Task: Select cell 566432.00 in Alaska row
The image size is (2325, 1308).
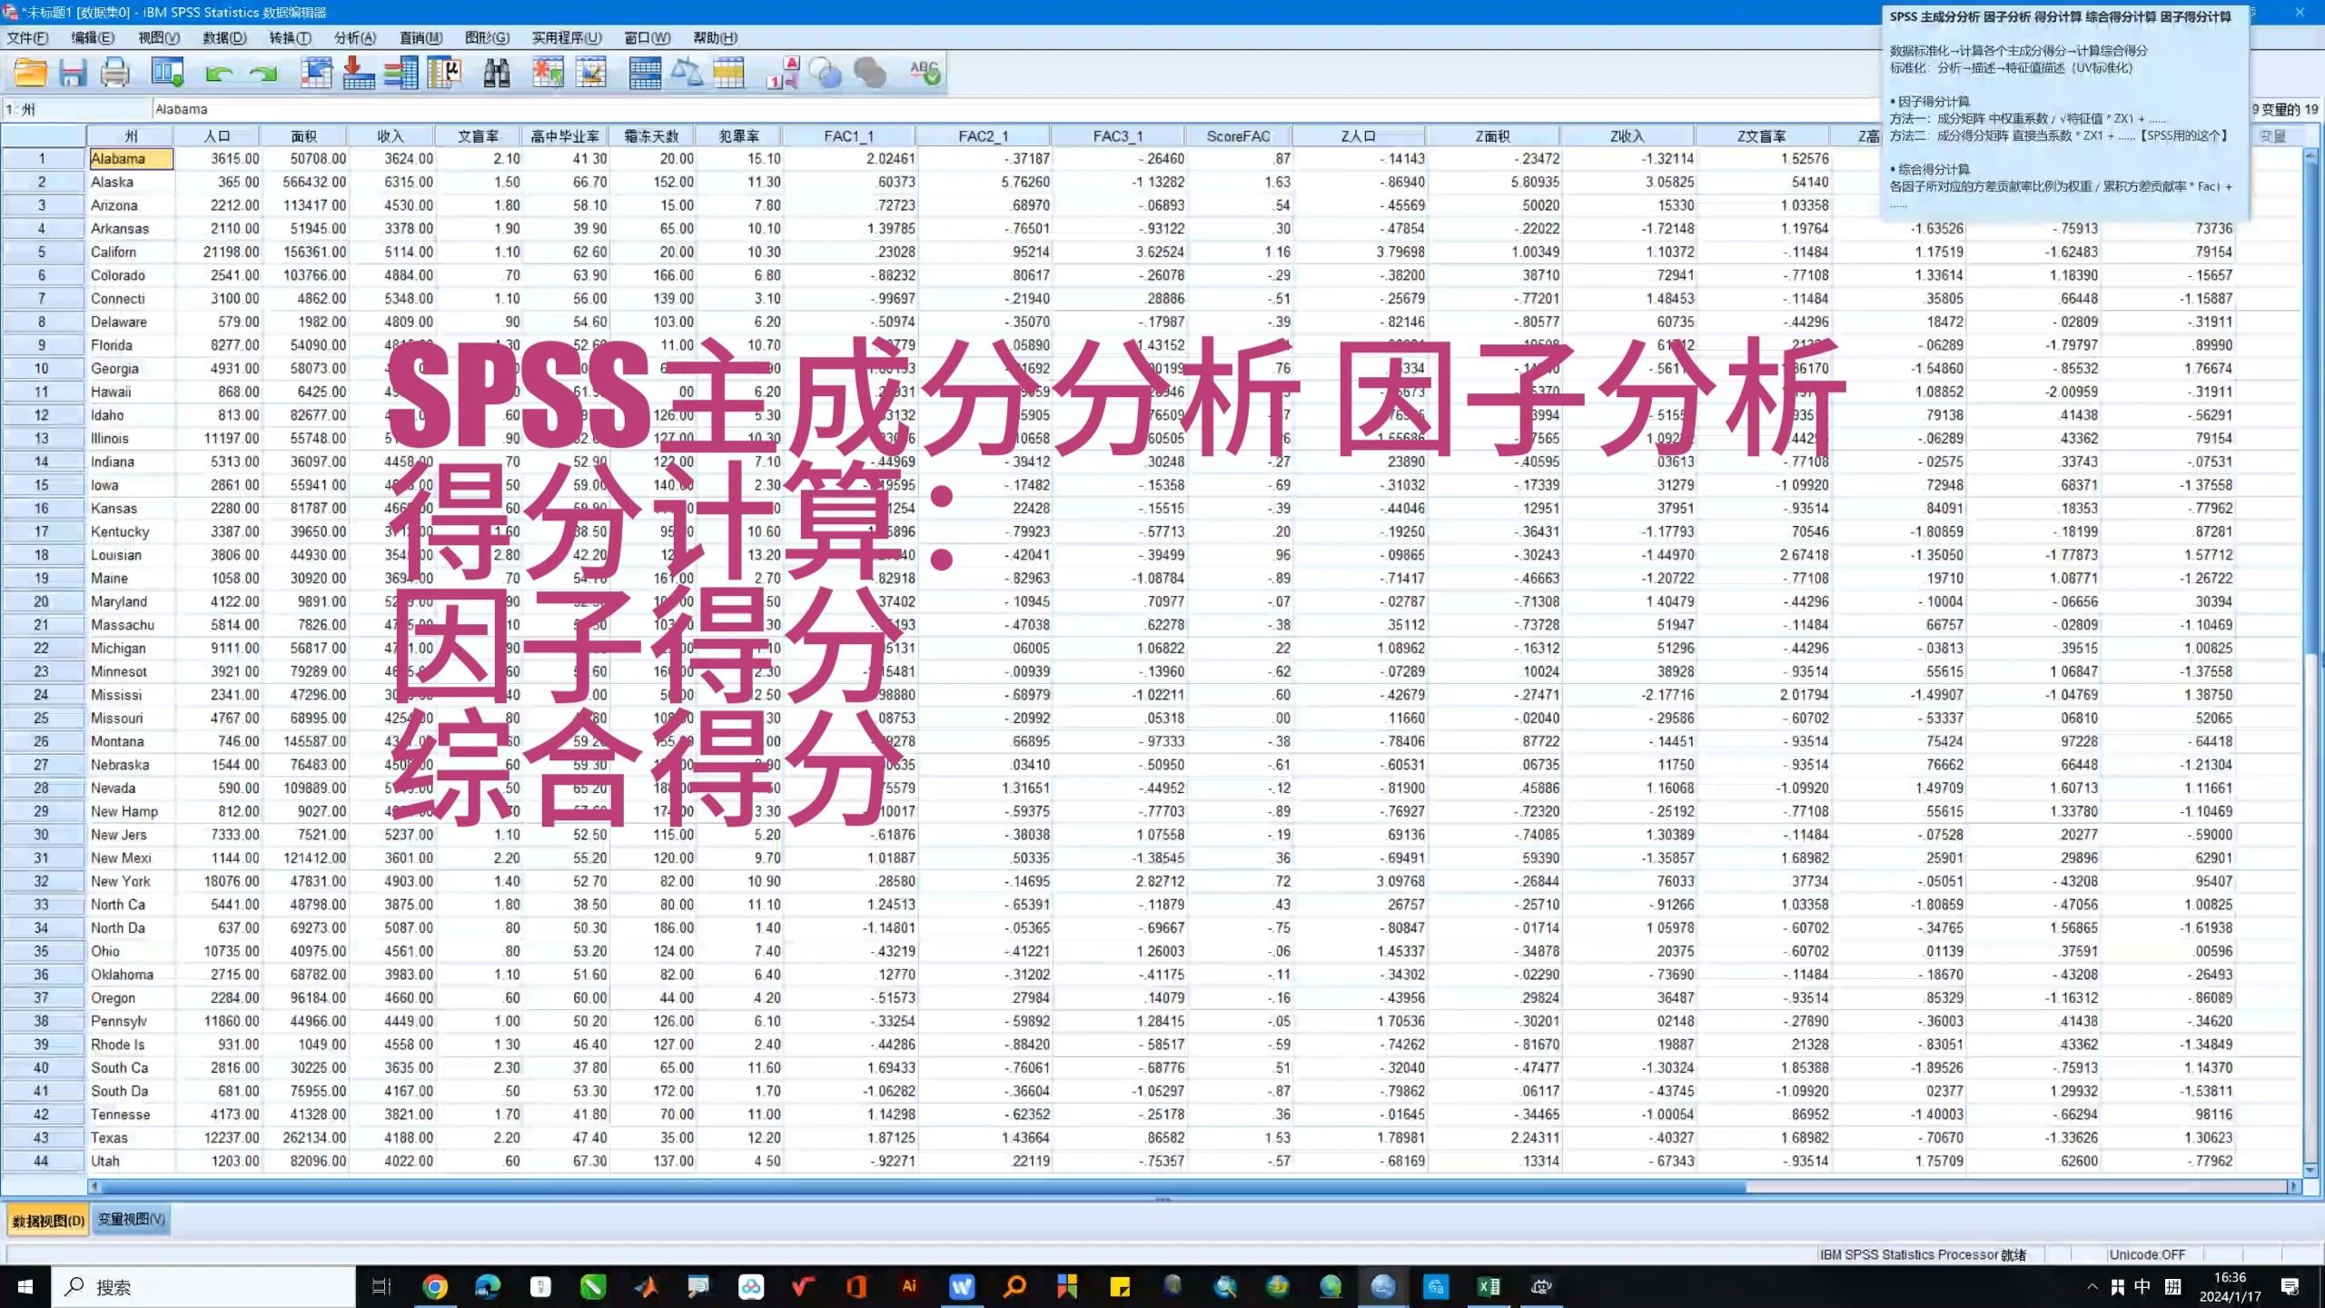Action: point(304,182)
